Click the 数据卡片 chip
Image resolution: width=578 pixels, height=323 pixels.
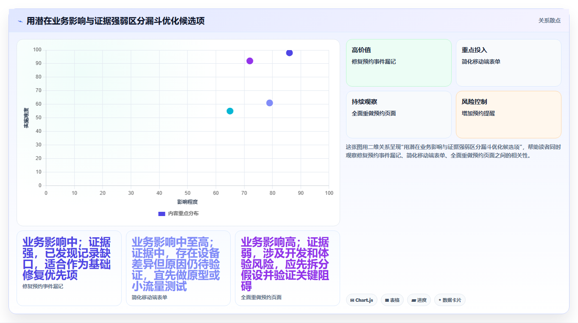pyautogui.click(x=449, y=300)
